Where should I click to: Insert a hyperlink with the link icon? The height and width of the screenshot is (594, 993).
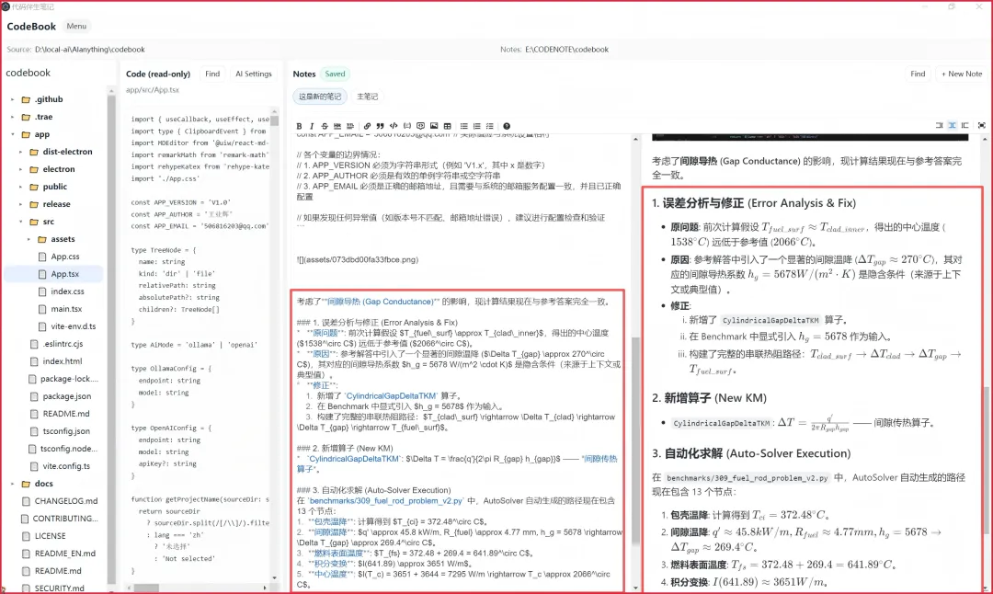click(367, 126)
